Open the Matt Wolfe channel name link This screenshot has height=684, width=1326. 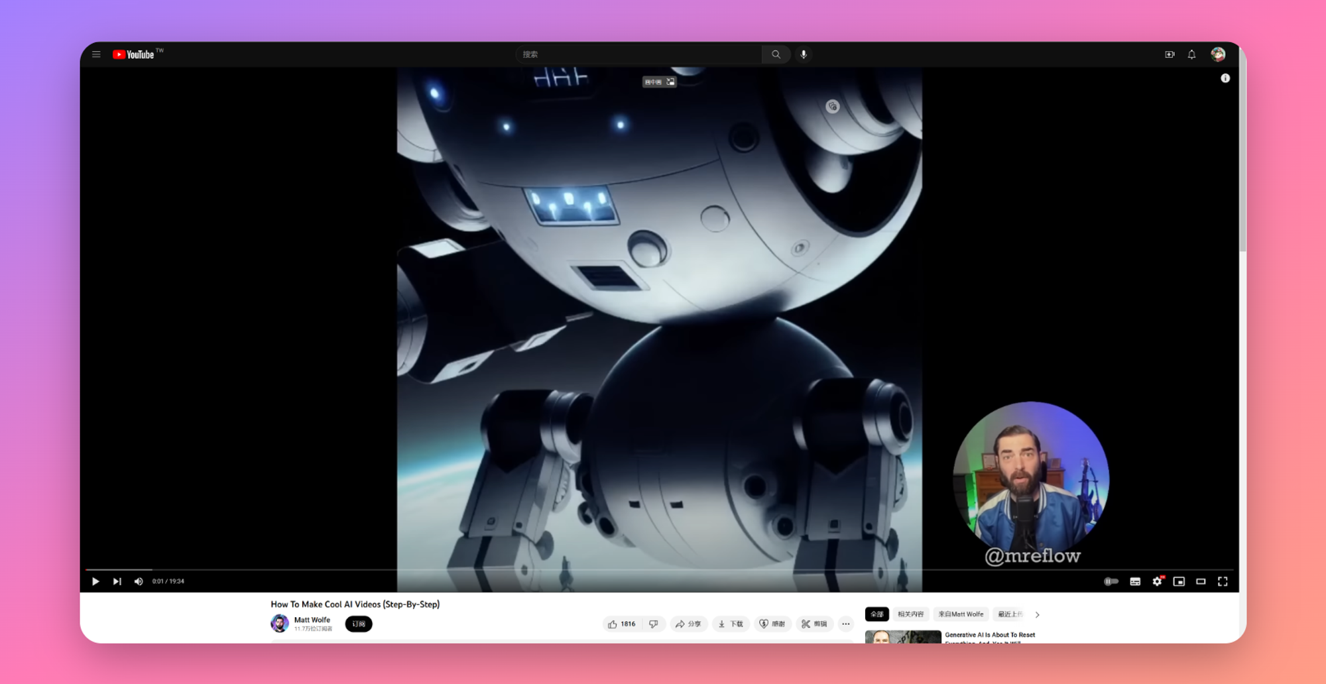coord(312,620)
